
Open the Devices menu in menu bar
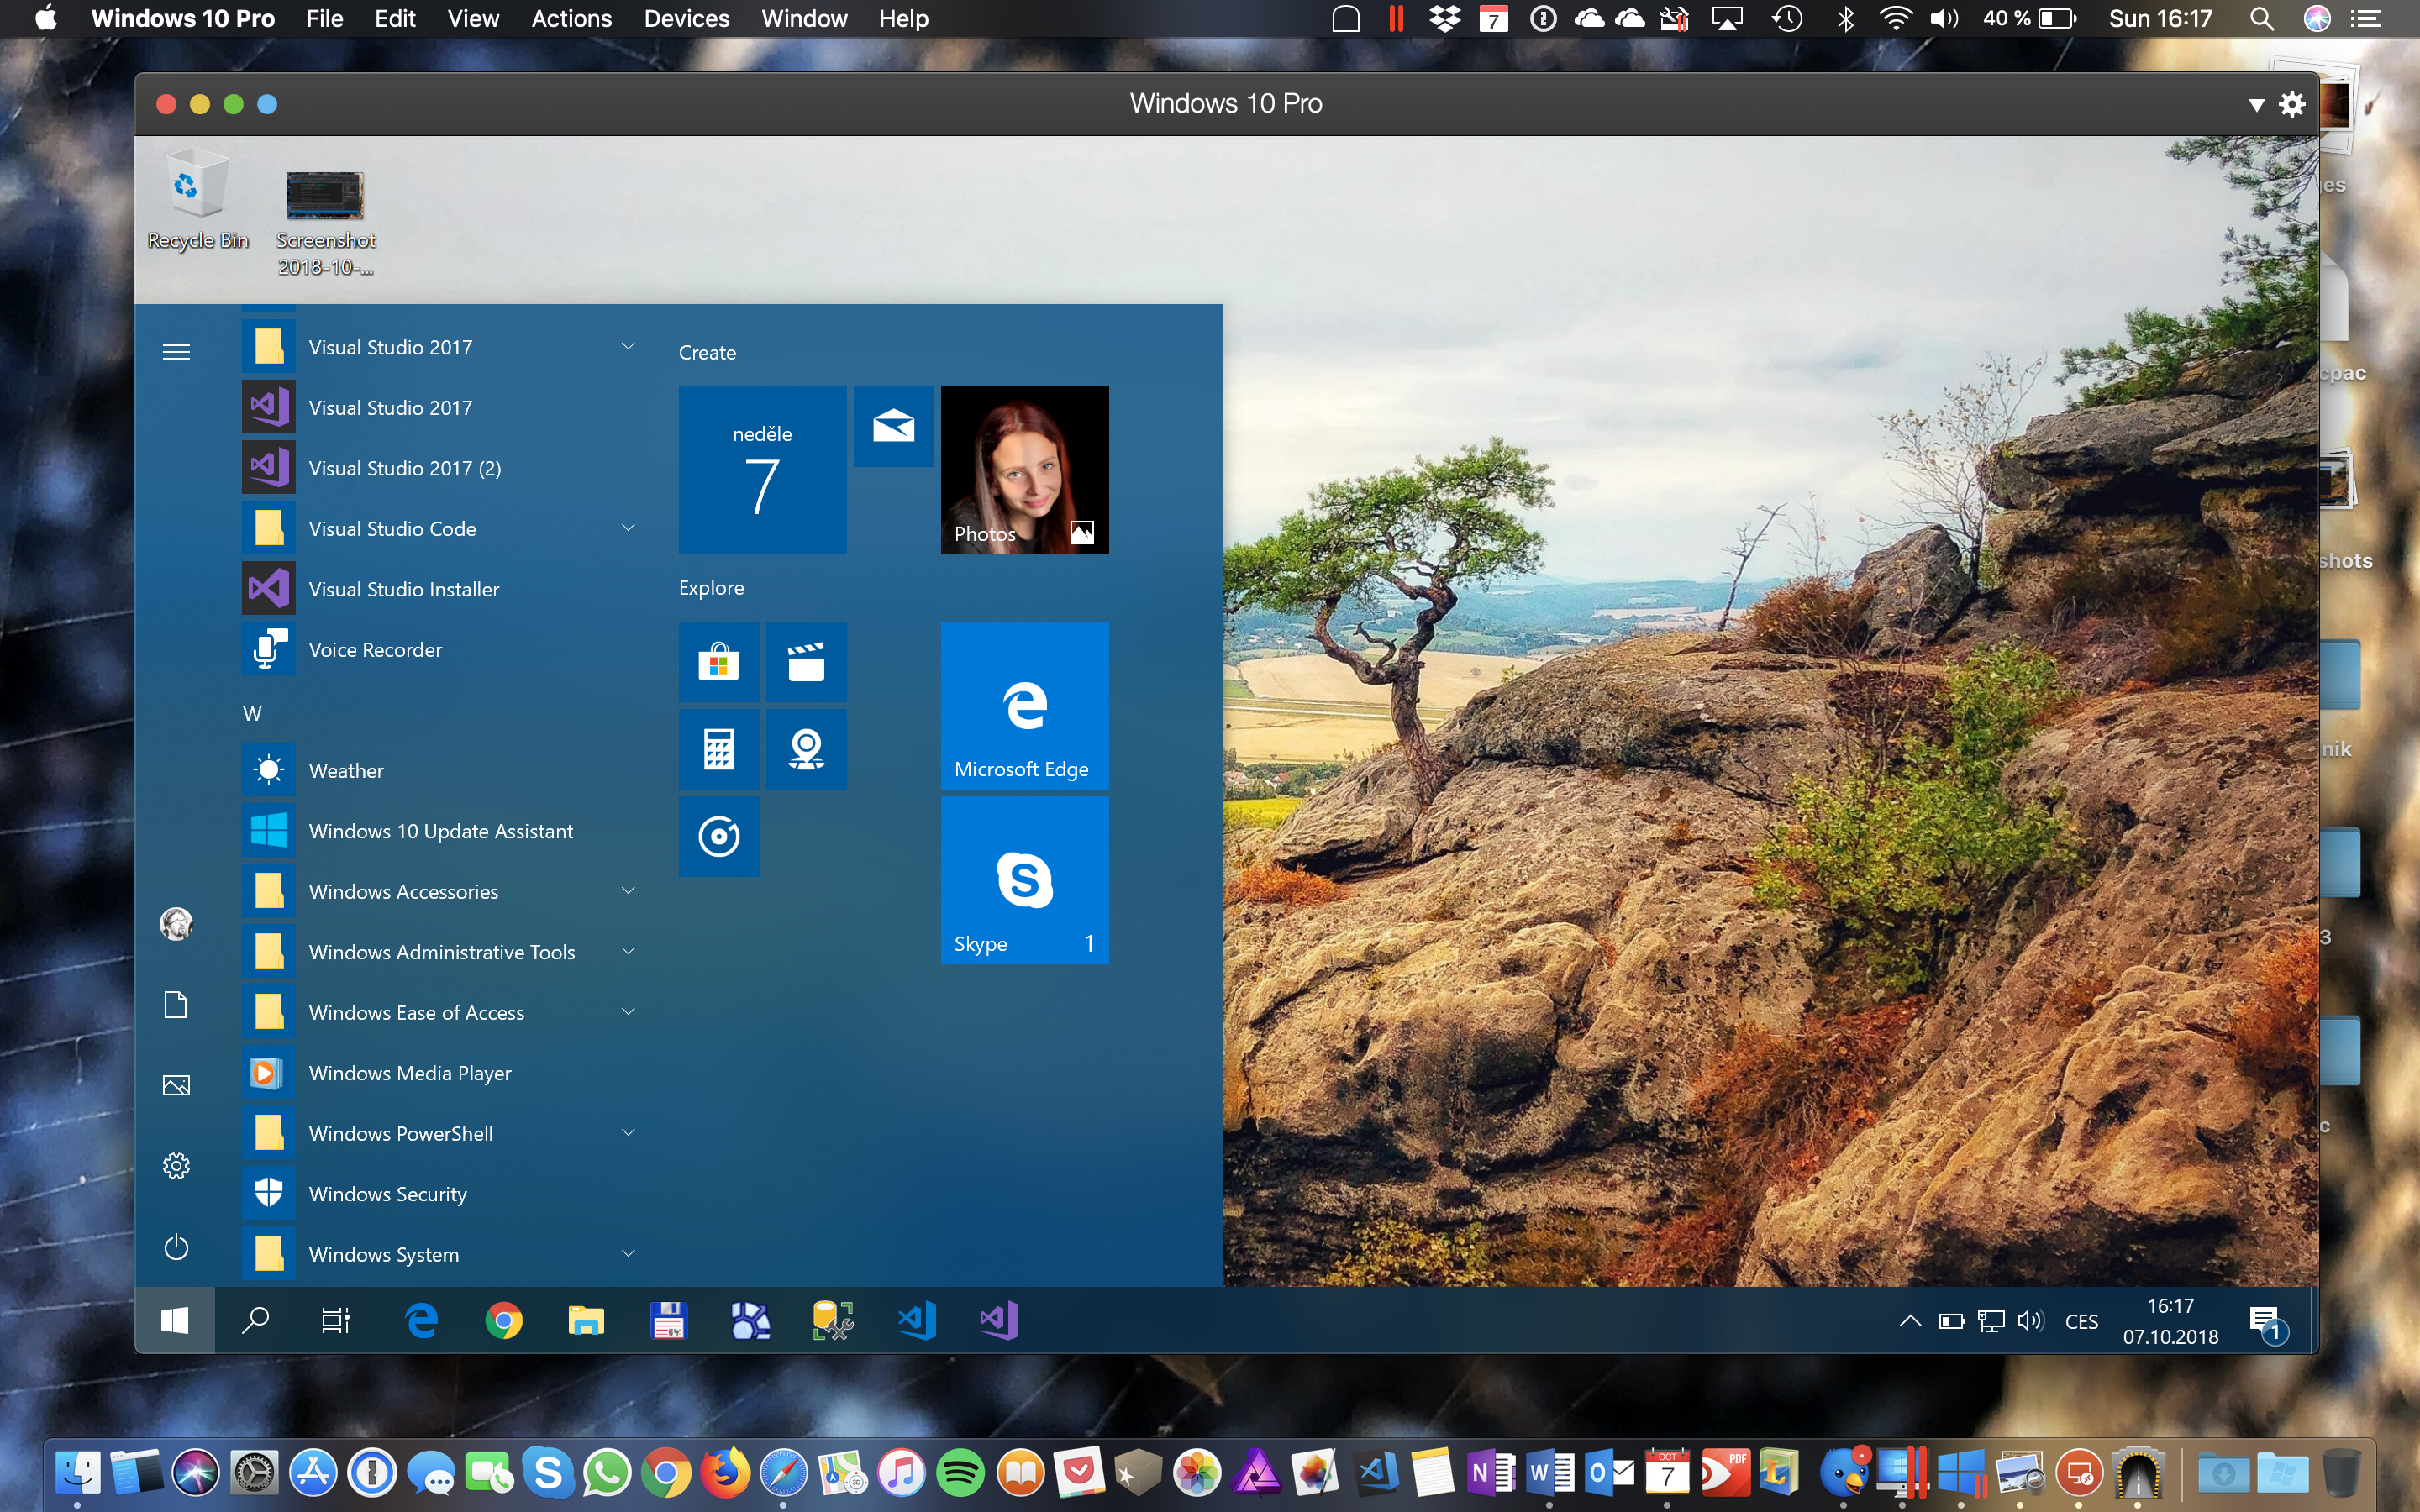pyautogui.click(x=686, y=19)
